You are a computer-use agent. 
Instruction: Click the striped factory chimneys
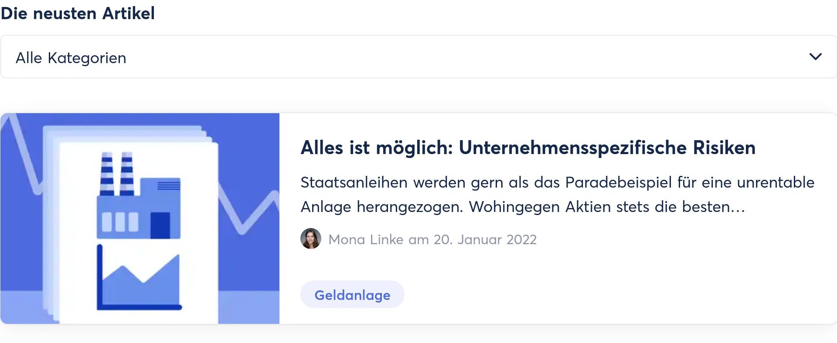coord(117,174)
